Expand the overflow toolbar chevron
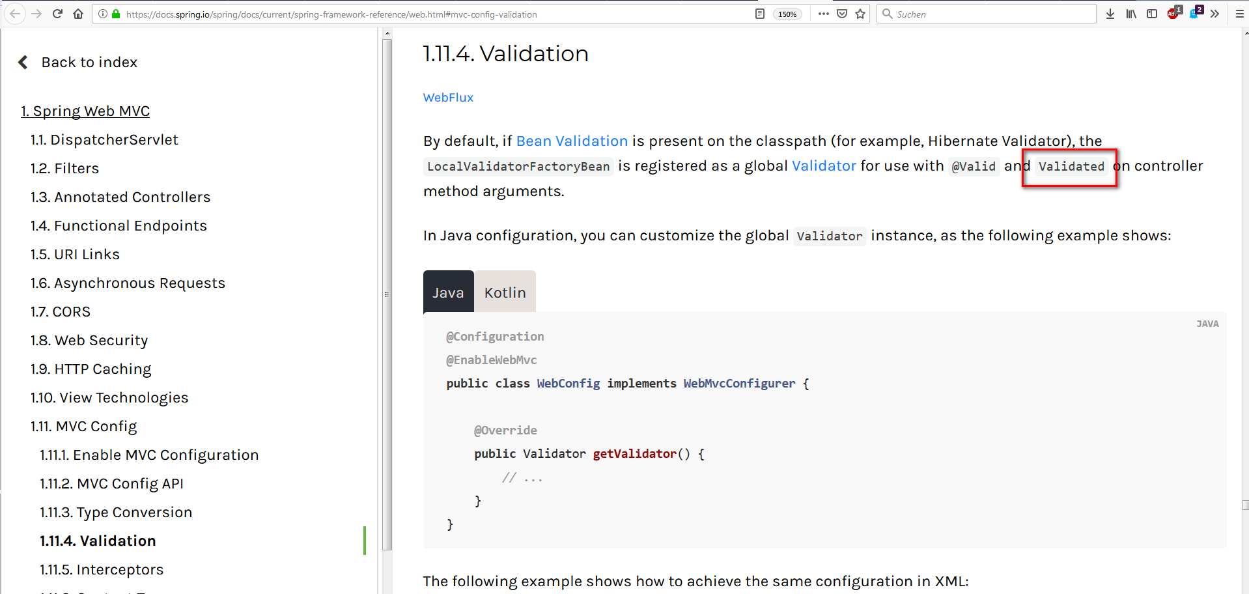This screenshot has width=1249, height=594. (x=1215, y=14)
